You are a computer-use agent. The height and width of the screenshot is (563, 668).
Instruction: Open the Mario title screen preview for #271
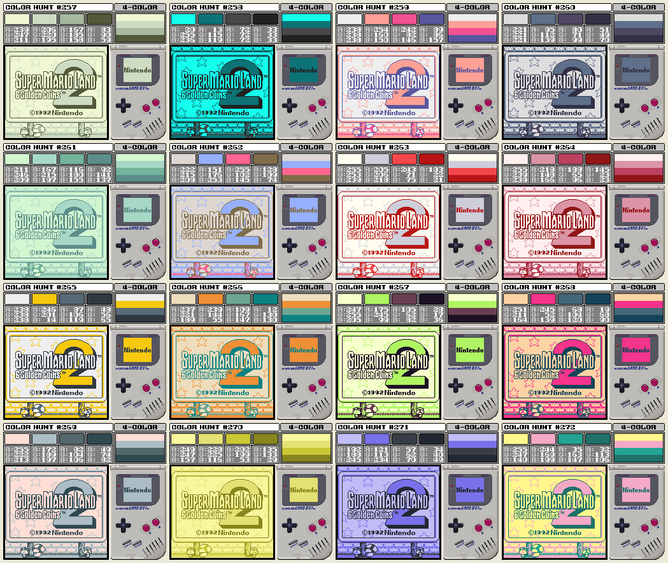click(388, 512)
